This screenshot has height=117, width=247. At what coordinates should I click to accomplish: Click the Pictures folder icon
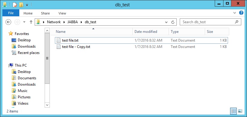tap(14, 97)
